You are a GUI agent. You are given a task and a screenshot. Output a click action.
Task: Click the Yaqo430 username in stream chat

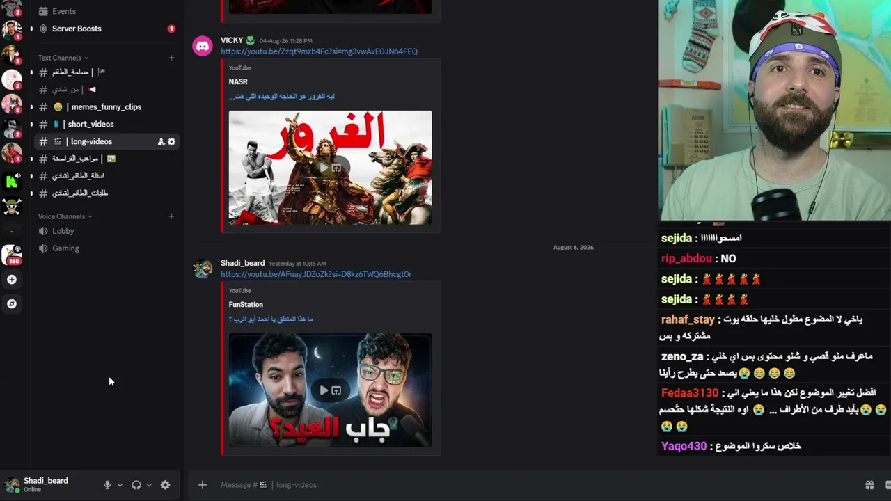684,446
